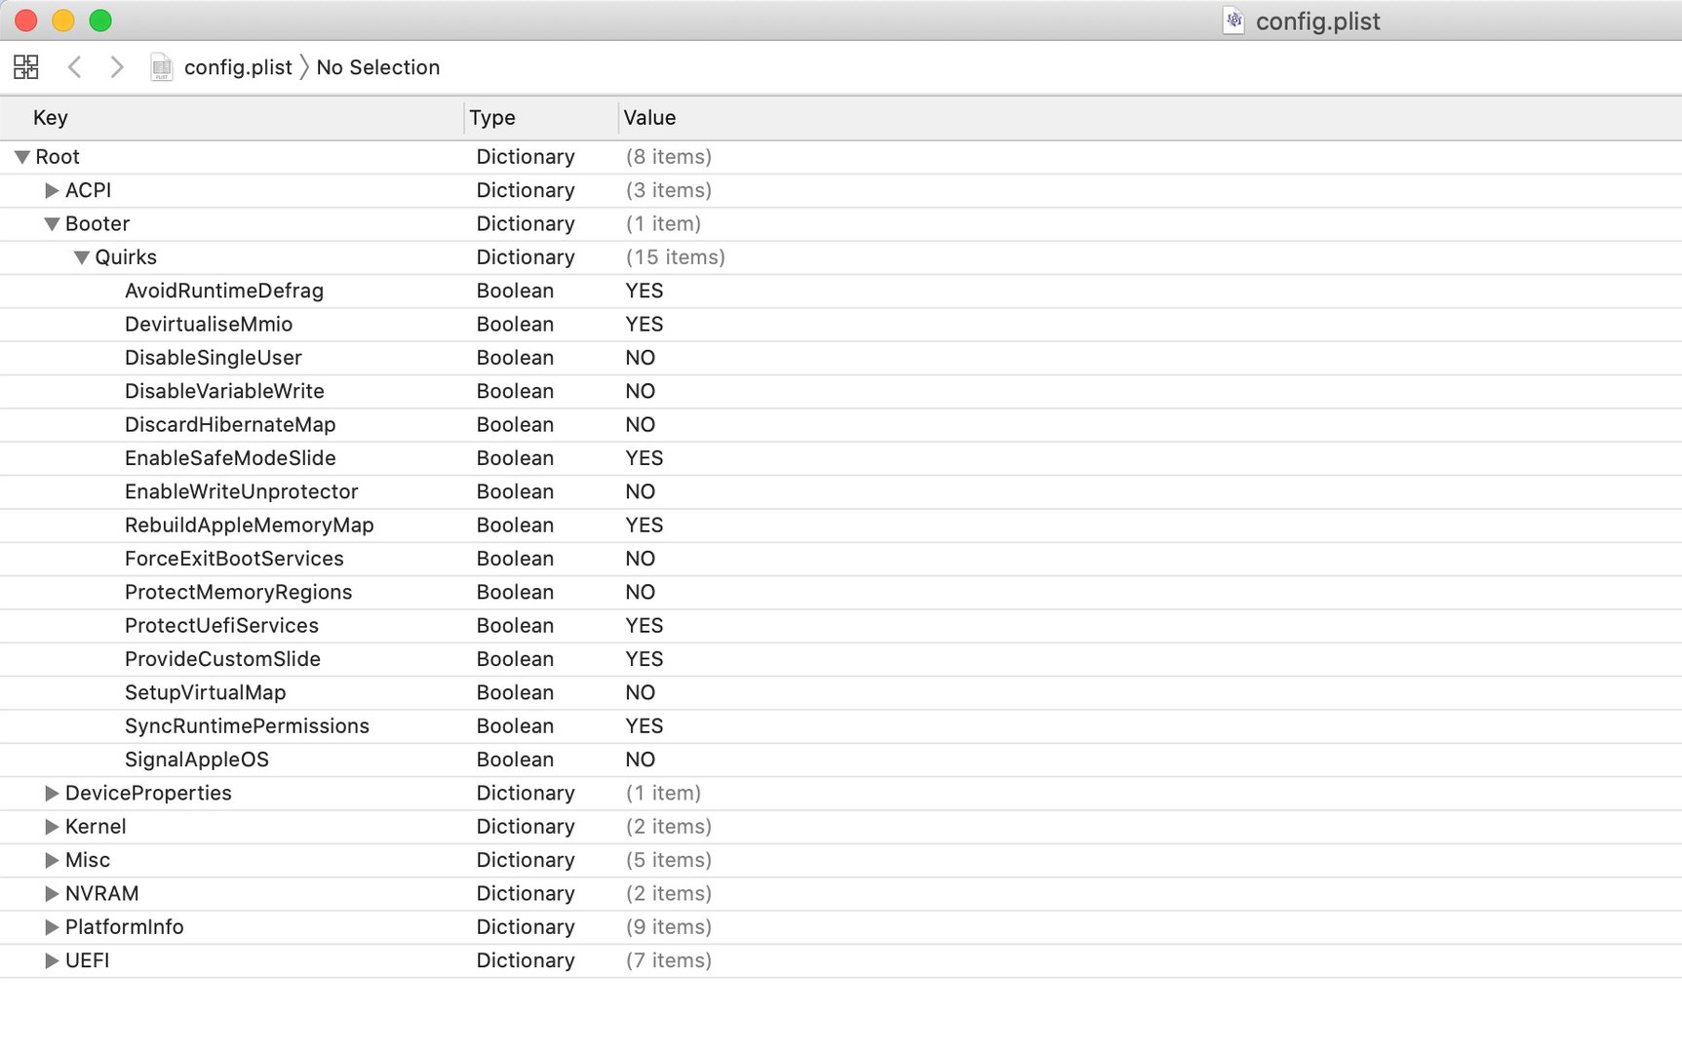Expand the Misc dictionary
1682x1053 pixels.
tap(52, 860)
